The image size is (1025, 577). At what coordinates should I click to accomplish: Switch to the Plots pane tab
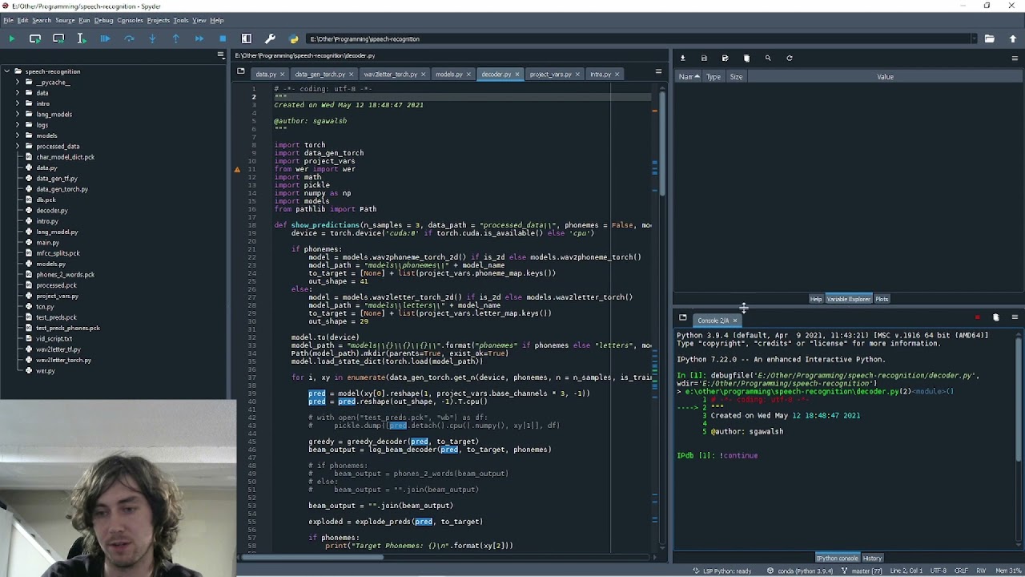(882, 299)
